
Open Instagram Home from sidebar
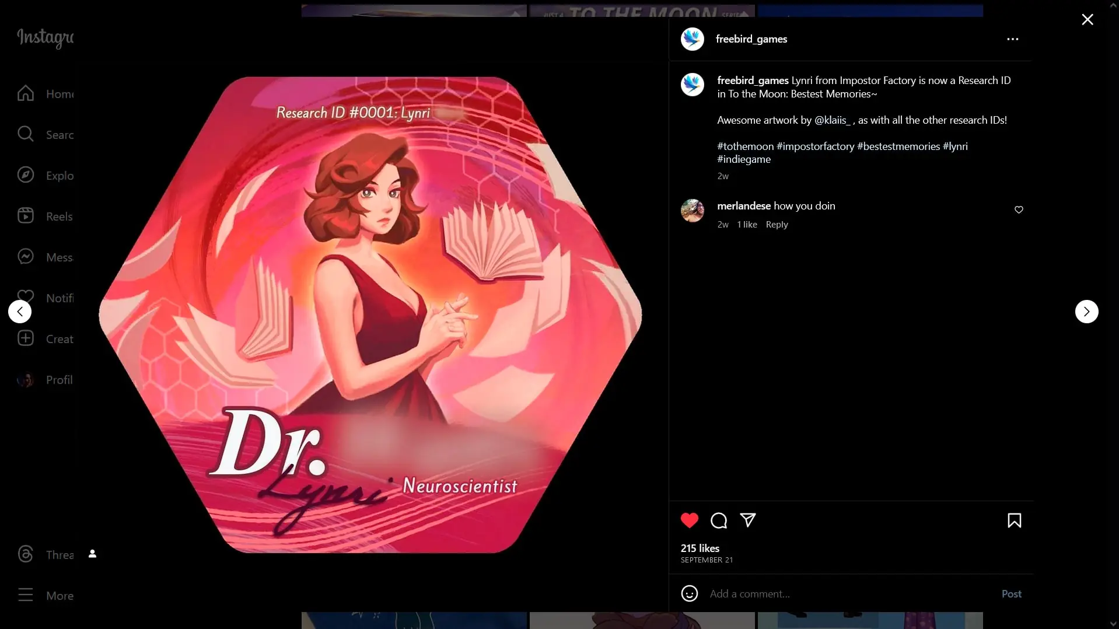tap(46, 93)
